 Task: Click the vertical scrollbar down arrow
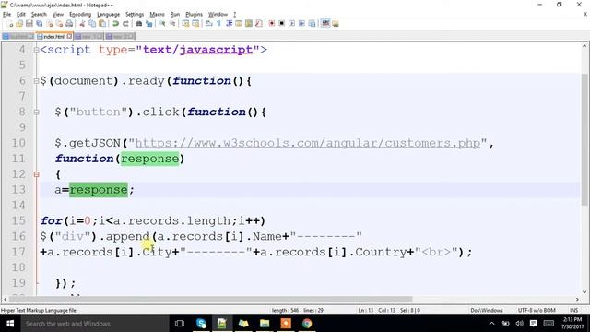[584, 291]
